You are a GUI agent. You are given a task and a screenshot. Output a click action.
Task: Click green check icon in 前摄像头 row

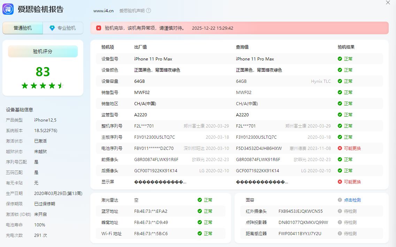pyautogui.click(x=340, y=159)
